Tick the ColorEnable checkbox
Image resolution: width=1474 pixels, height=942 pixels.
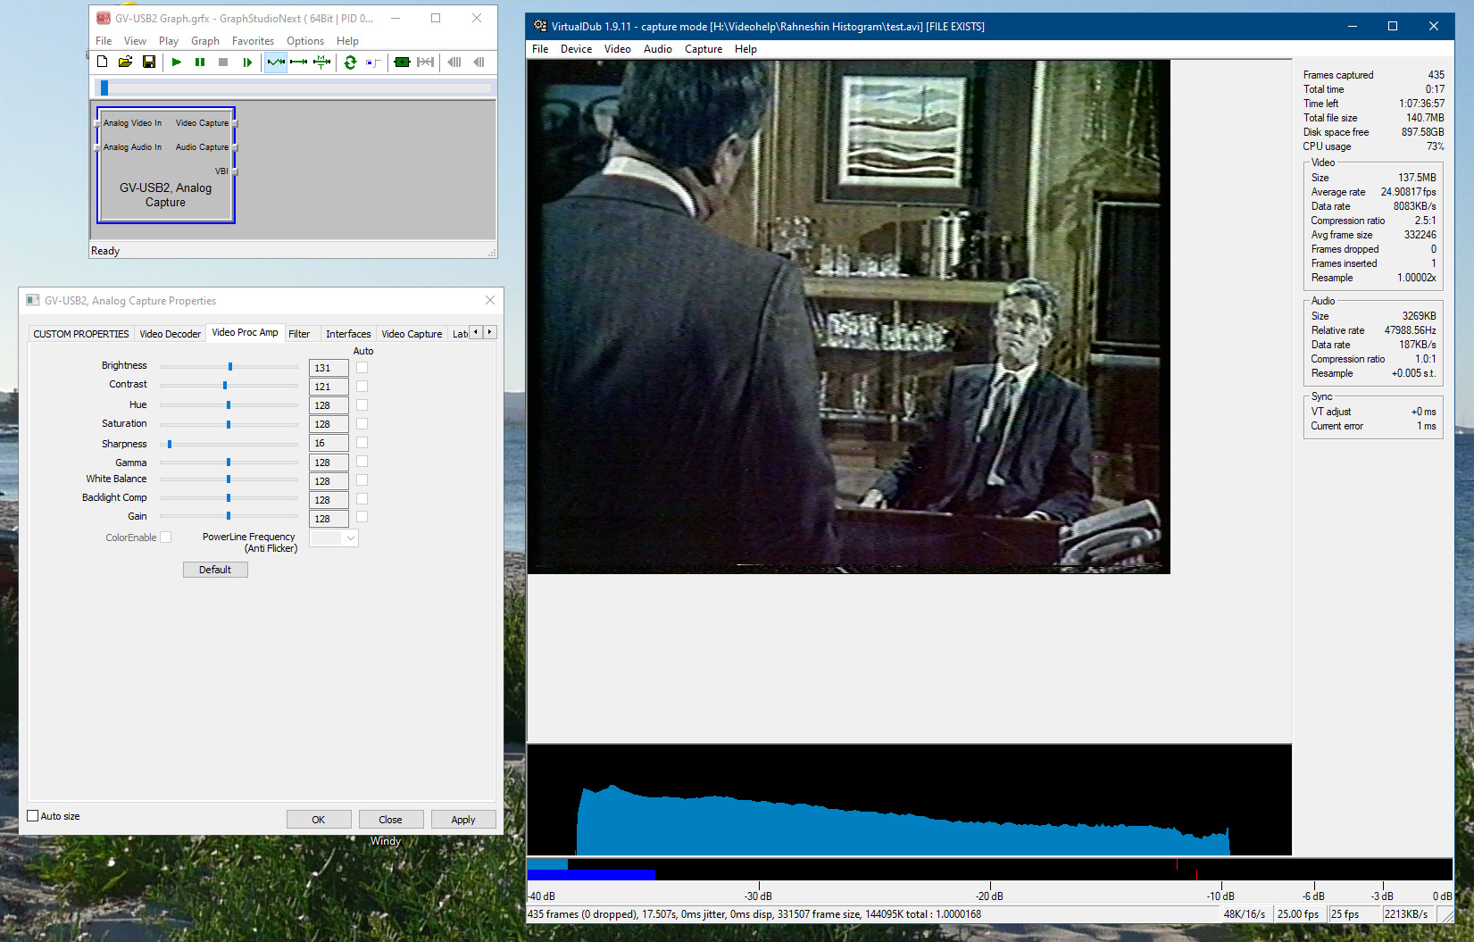(165, 537)
